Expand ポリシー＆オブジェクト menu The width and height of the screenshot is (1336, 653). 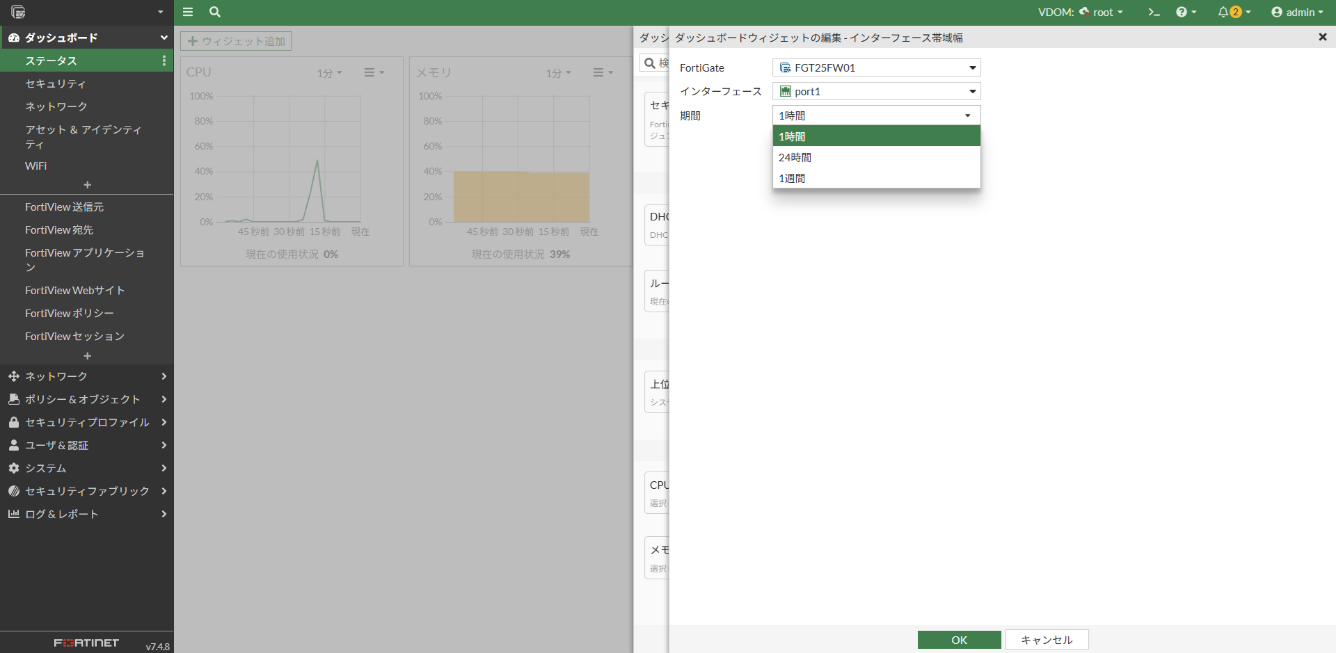tap(86, 399)
